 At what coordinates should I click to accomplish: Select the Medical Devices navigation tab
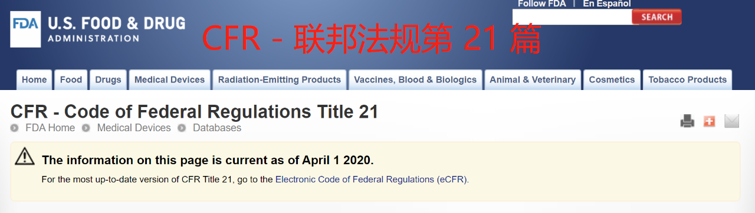pos(170,80)
